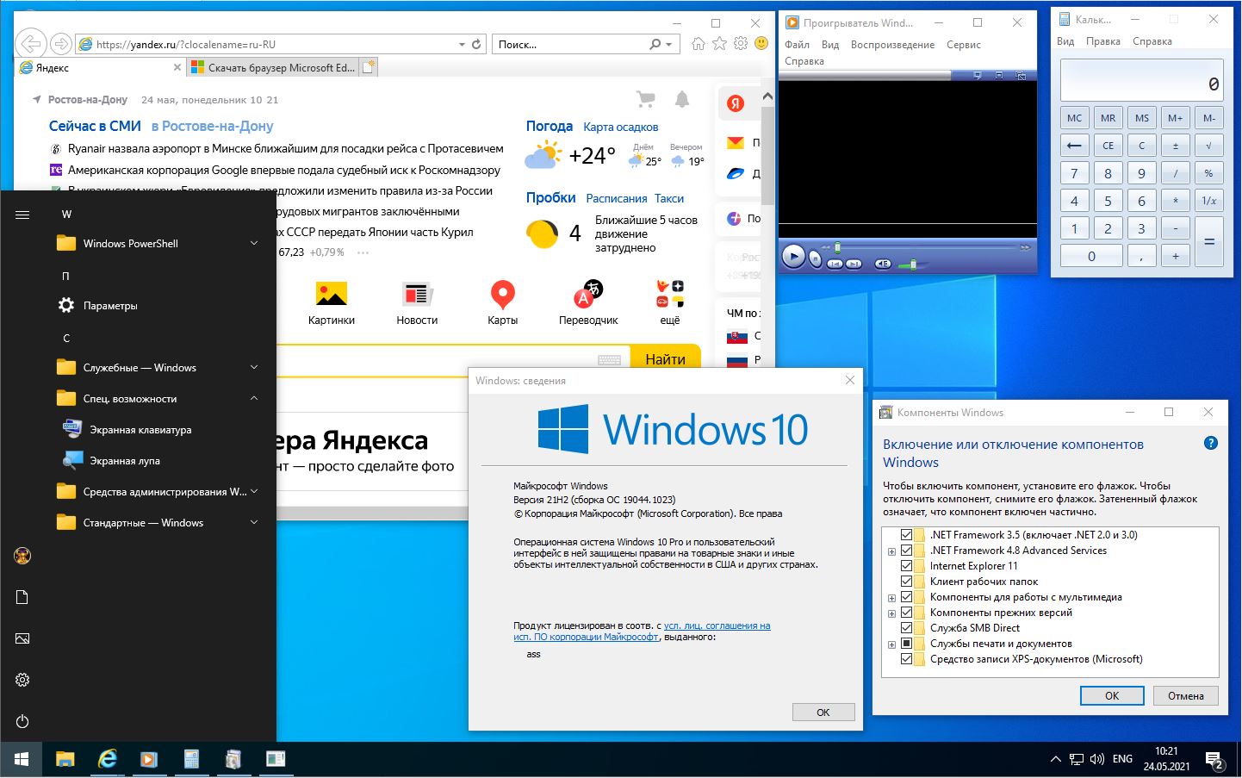Expand Службы печати и документов tree node
Screen dimensions: 1242x778
click(x=891, y=644)
